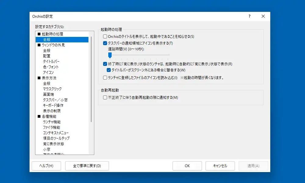The width and height of the screenshot is (305, 183).
Task: Click the キャンセル button
Action: (220, 166)
